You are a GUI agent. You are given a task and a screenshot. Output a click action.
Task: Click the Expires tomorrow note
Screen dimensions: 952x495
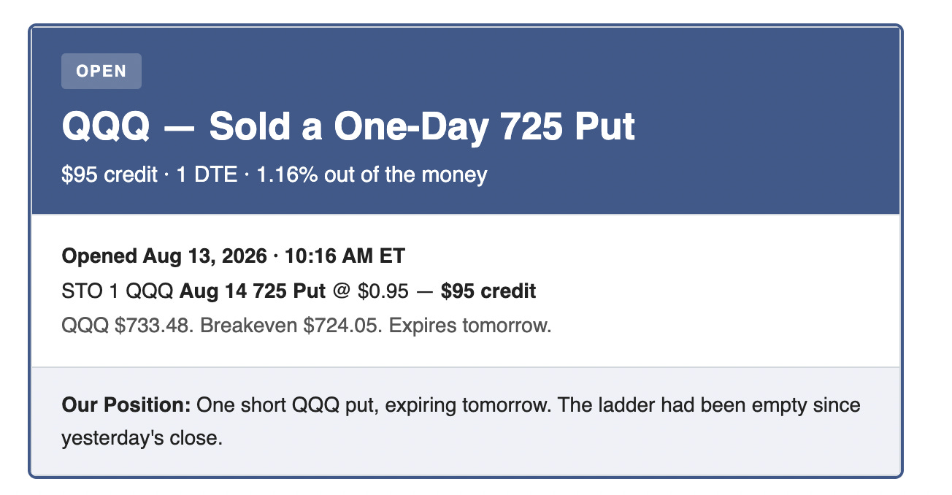pyautogui.click(x=469, y=326)
